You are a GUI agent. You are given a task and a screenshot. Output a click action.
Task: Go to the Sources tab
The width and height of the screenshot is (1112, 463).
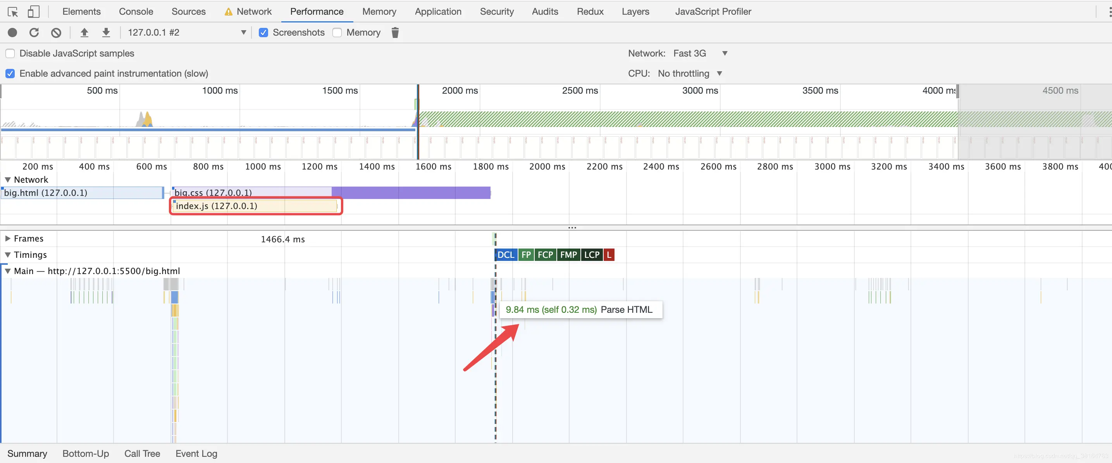pos(189,12)
